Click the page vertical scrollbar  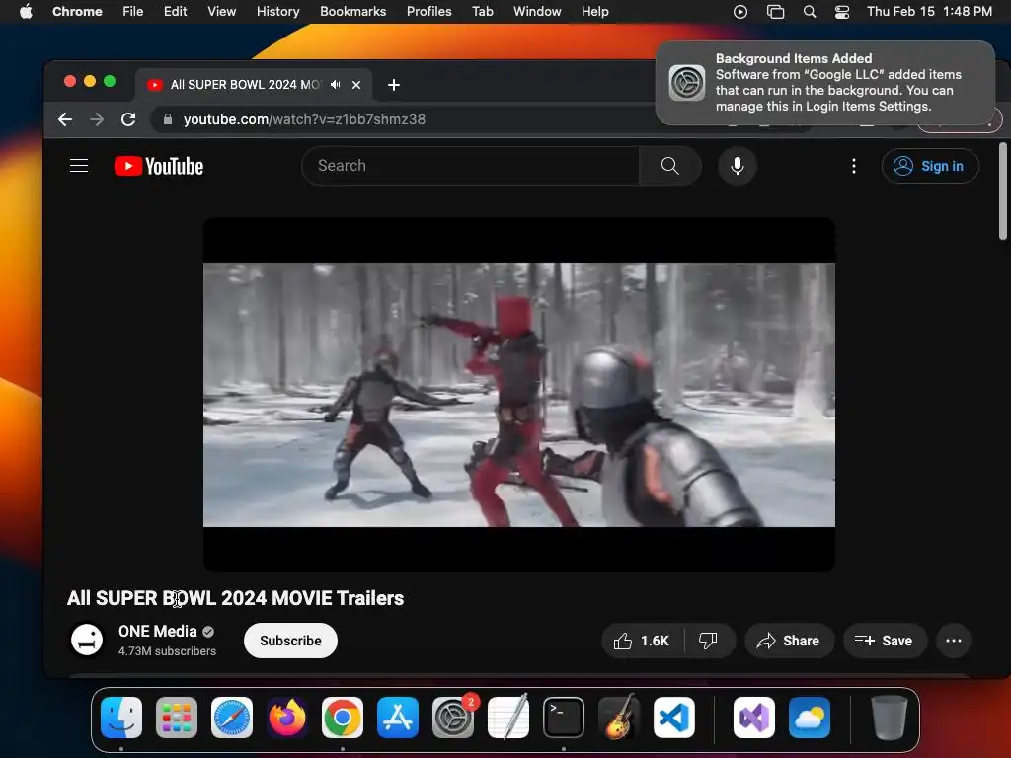(1003, 191)
